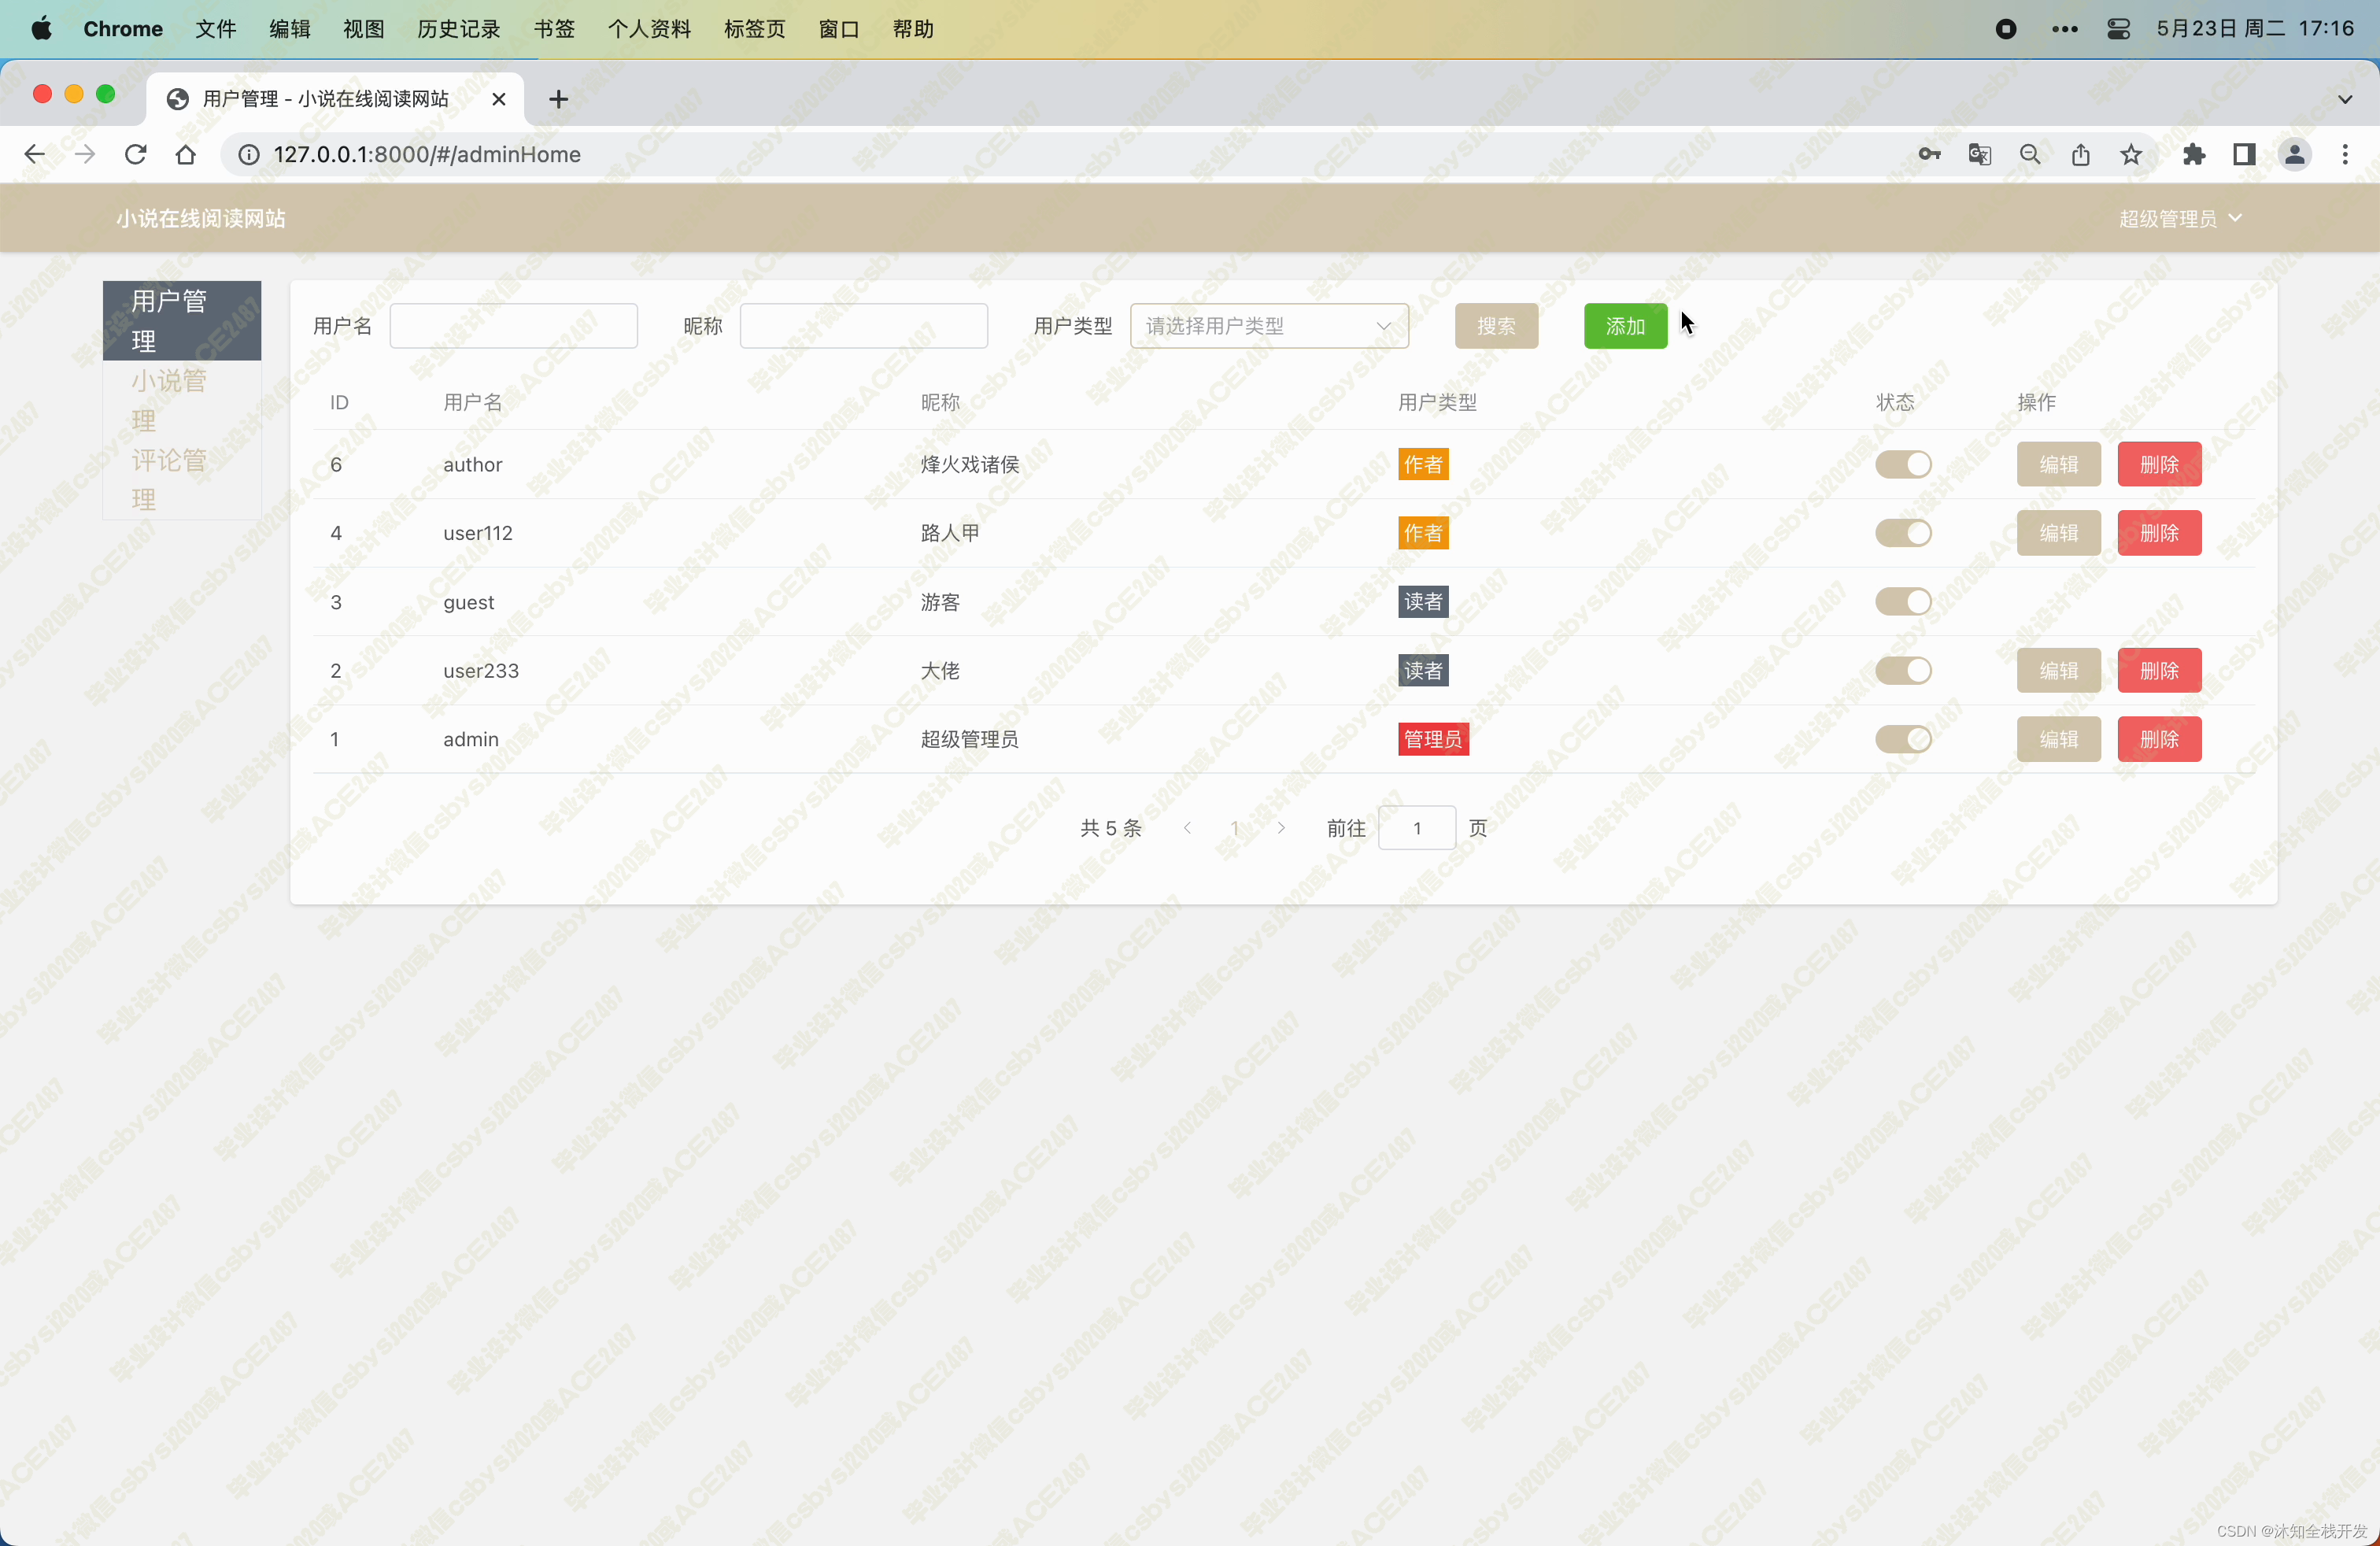The height and width of the screenshot is (1546, 2380).
Task: Toggle the browser side panel icon
Action: click(x=2243, y=154)
